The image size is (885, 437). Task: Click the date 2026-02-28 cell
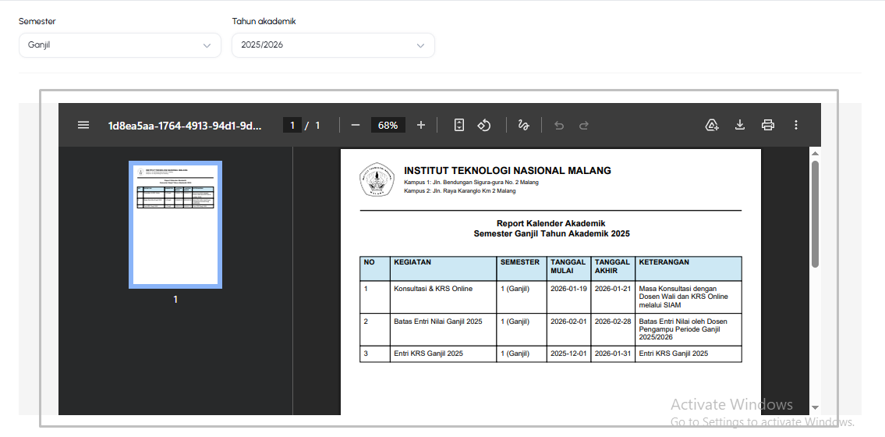[x=613, y=330]
